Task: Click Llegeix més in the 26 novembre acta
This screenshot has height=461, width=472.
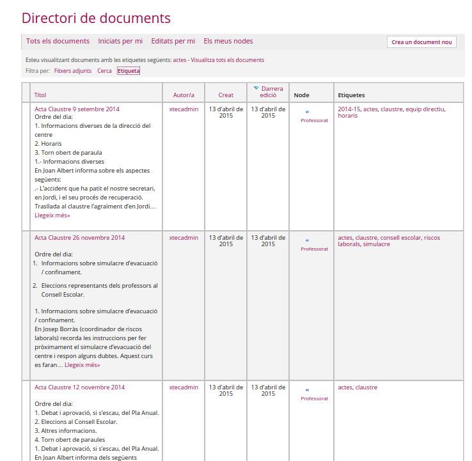Action: [82, 365]
